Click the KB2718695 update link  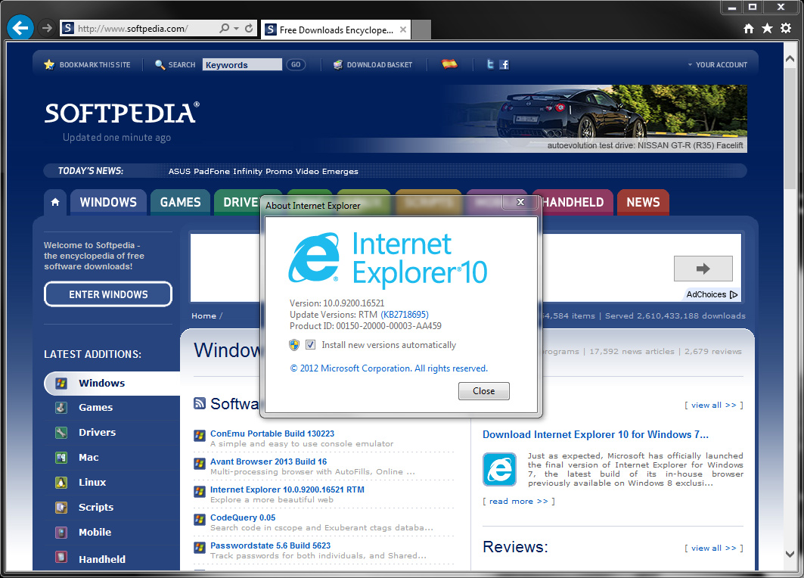click(x=405, y=315)
